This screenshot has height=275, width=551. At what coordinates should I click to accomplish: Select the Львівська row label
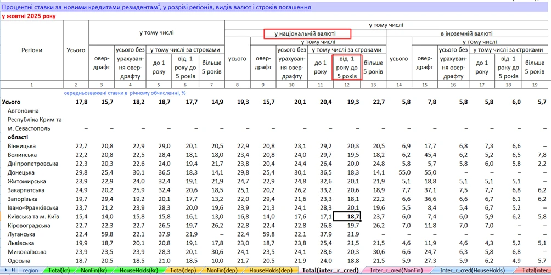pyautogui.click(x=21, y=243)
